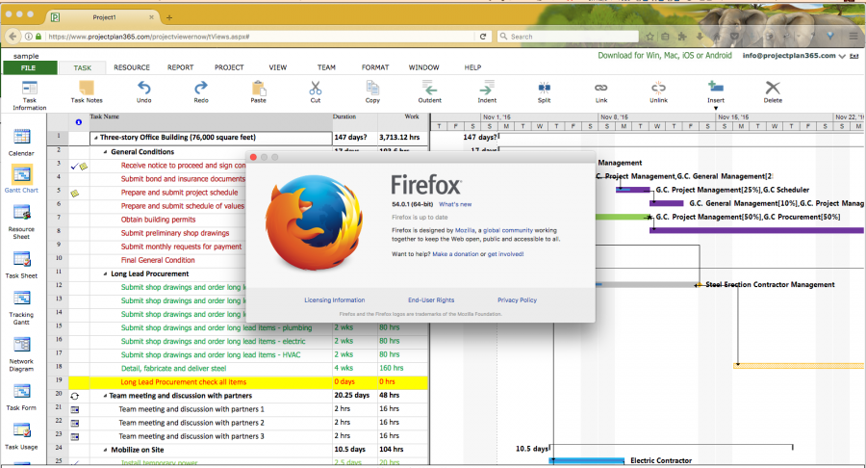Collapse Mobilize on Site group
Screen dimensions: 866x468
click(x=106, y=451)
